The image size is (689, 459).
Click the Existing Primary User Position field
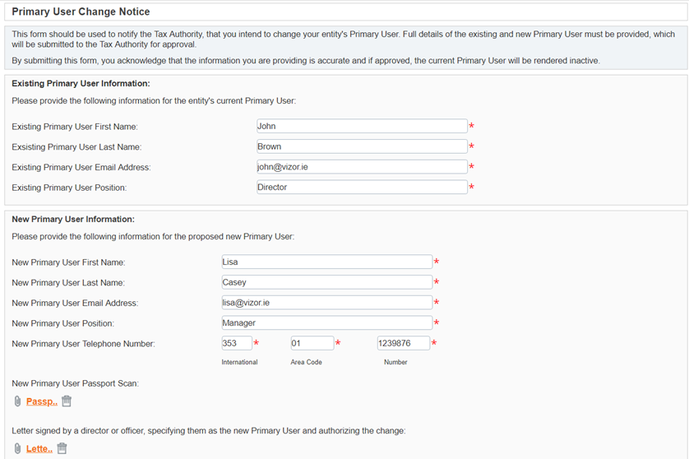click(x=361, y=187)
